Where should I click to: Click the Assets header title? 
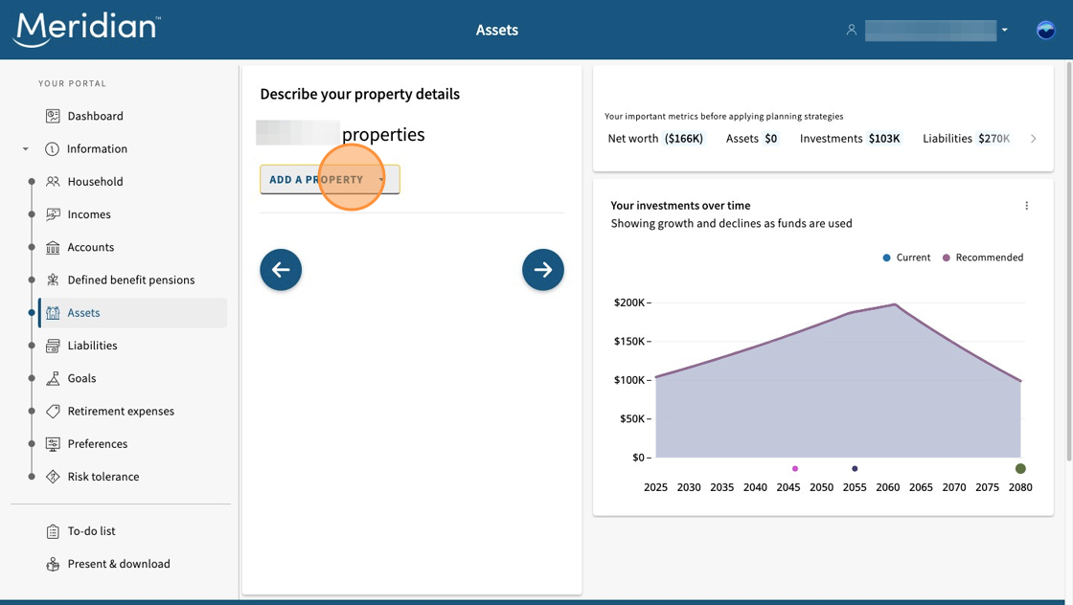click(x=497, y=30)
